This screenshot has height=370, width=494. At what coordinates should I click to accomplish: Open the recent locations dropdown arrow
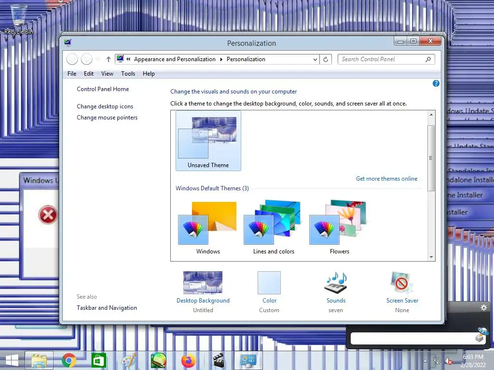[97, 59]
